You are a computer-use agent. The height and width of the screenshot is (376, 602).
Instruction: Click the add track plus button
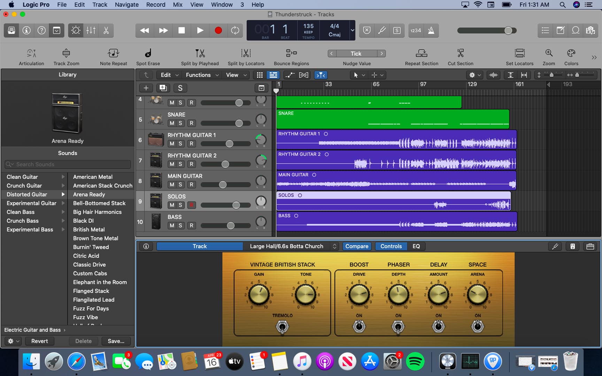(x=146, y=88)
